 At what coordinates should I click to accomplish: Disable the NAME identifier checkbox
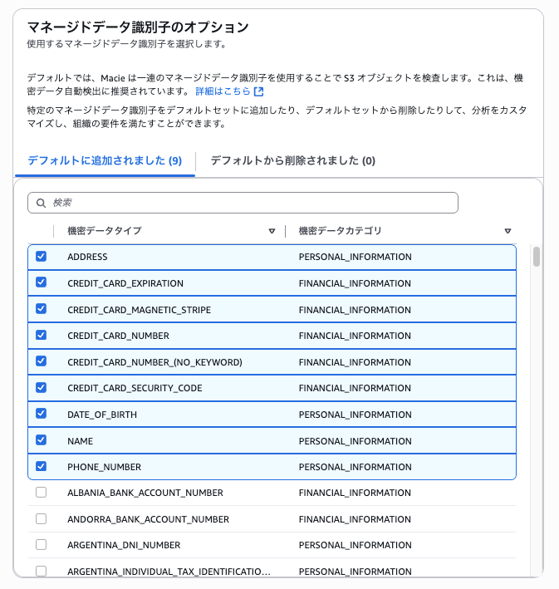[x=42, y=440]
